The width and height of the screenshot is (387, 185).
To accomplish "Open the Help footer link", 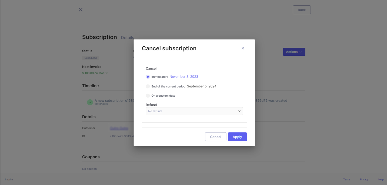I will tap(381, 179).
